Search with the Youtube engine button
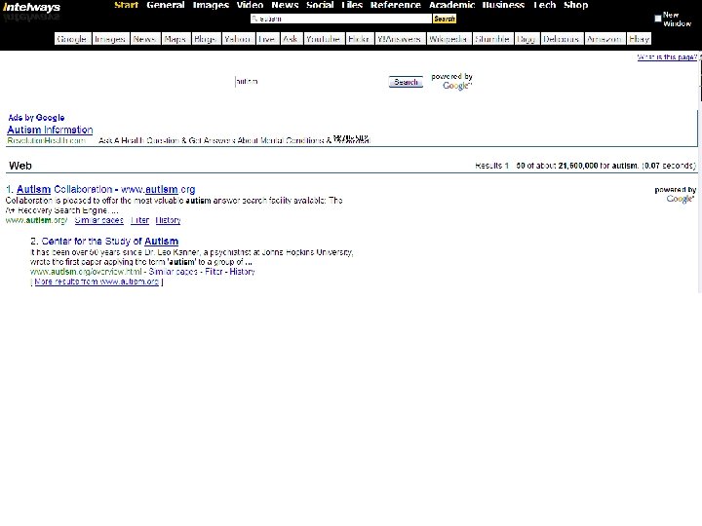 coord(324,39)
